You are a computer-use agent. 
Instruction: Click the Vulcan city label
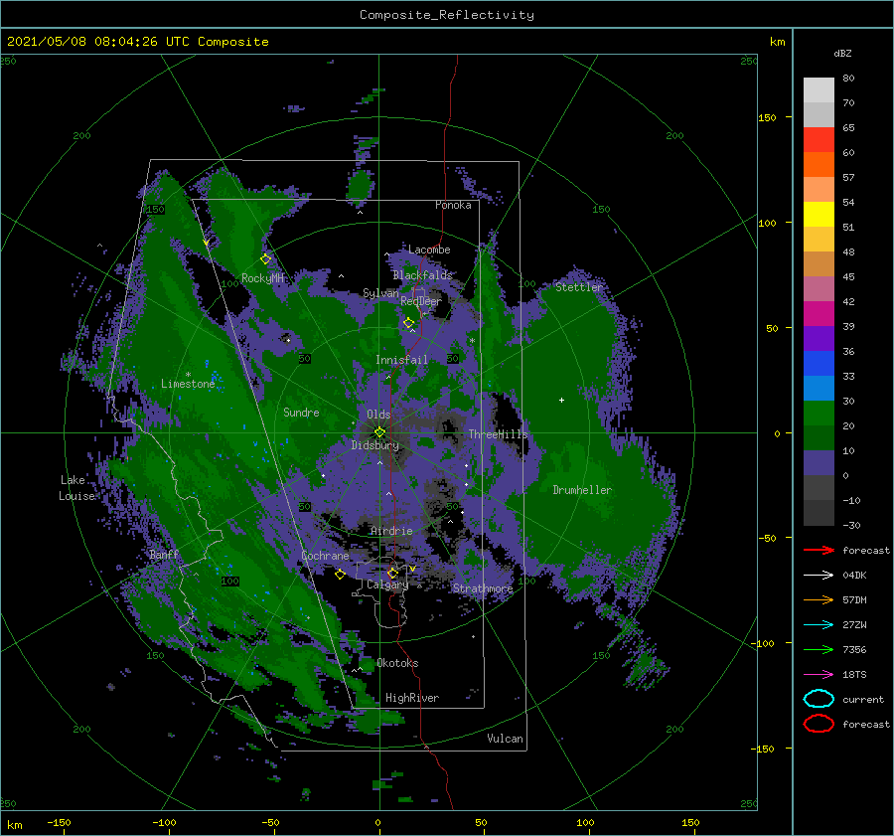click(x=505, y=739)
